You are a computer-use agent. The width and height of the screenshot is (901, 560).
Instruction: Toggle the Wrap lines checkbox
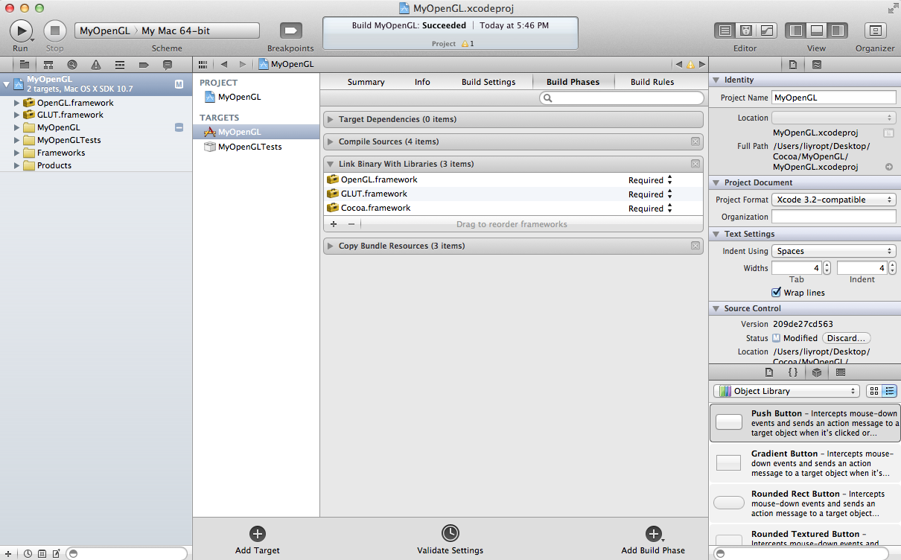point(777,293)
